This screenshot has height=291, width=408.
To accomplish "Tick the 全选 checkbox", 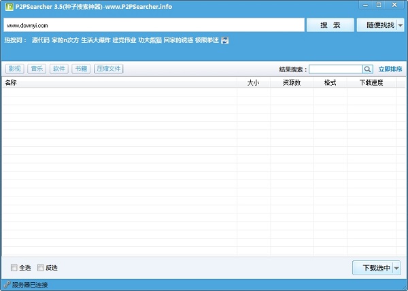I will [x=14, y=268].
